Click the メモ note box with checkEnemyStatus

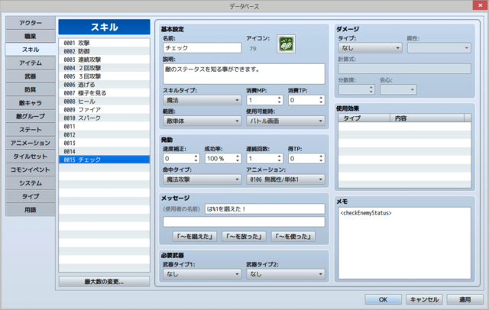point(404,243)
